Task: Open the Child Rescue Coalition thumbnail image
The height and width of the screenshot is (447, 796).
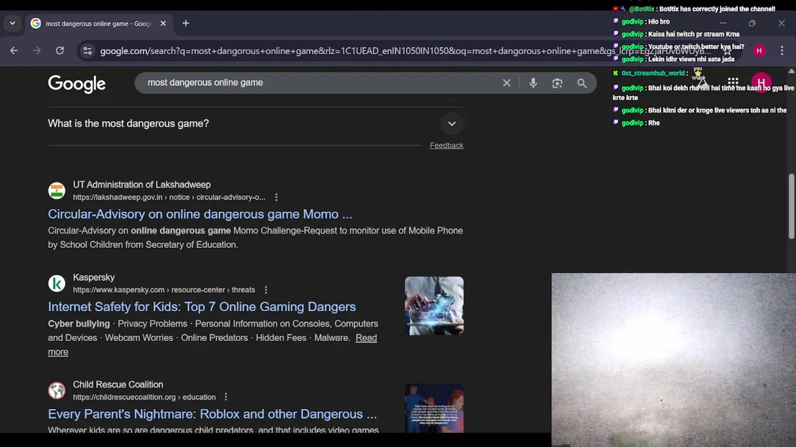Action: click(x=434, y=409)
